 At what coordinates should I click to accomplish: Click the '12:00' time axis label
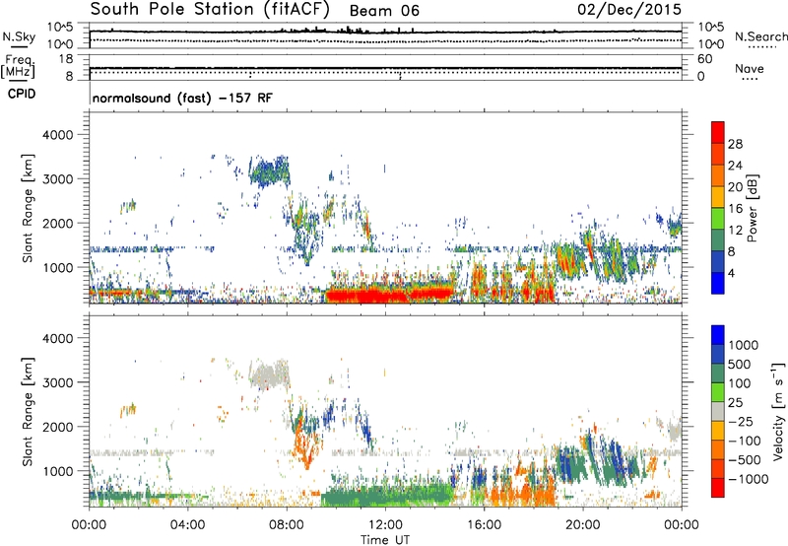pos(385,525)
